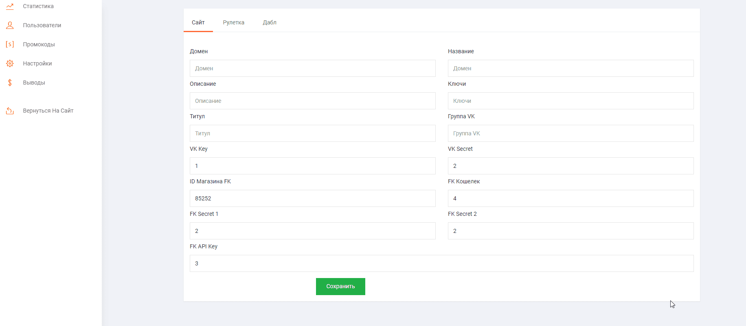Open the Дабл tab

point(269,22)
